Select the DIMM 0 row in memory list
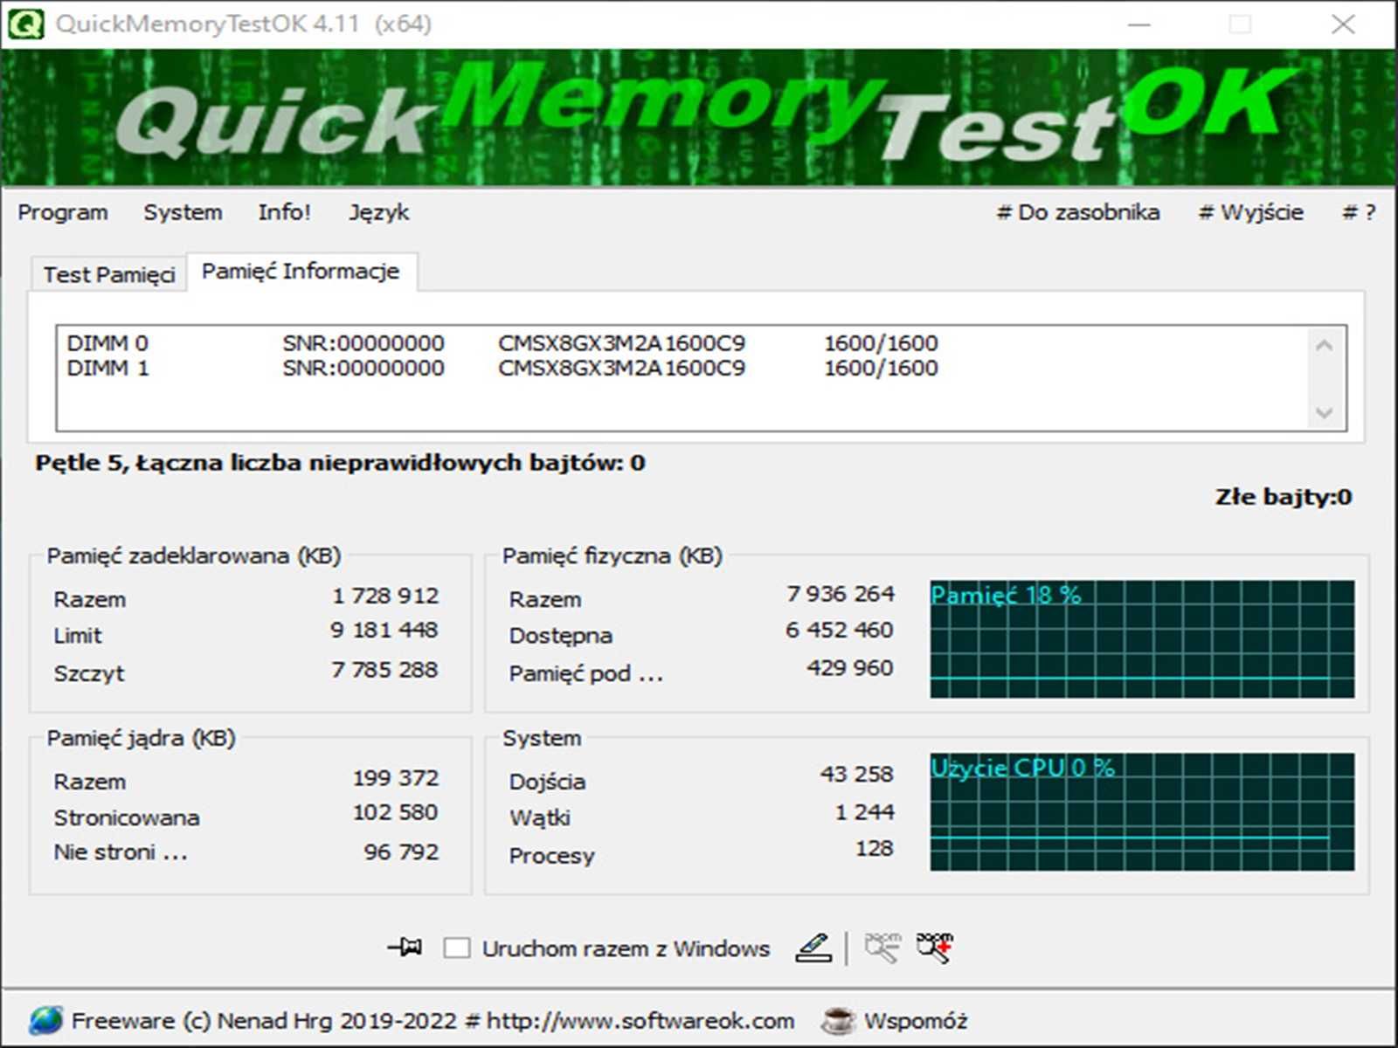The width and height of the screenshot is (1398, 1048). point(502,343)
